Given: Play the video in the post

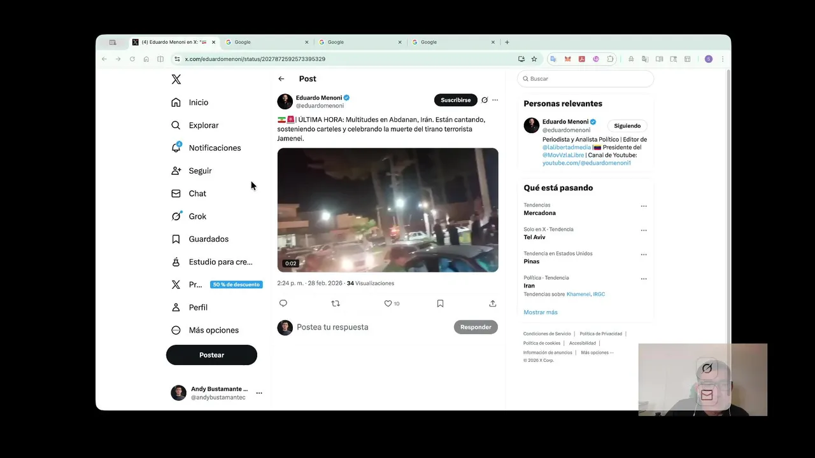Looking at the screenshot, I should click(x=388, y=210).
